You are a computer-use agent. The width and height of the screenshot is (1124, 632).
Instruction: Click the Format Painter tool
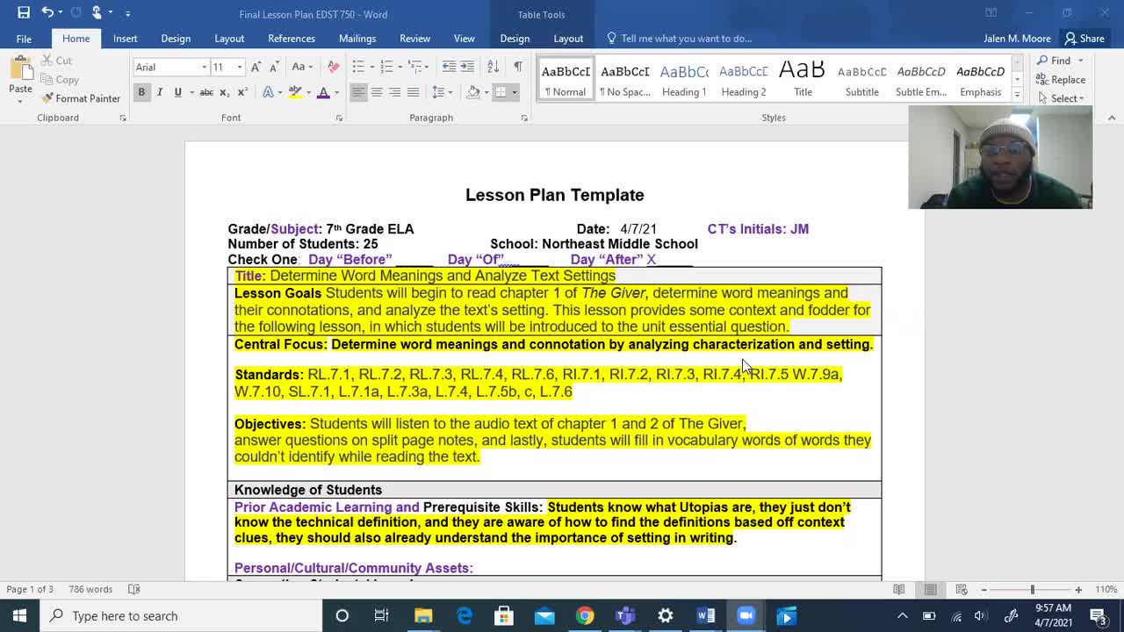click(81, 98)
